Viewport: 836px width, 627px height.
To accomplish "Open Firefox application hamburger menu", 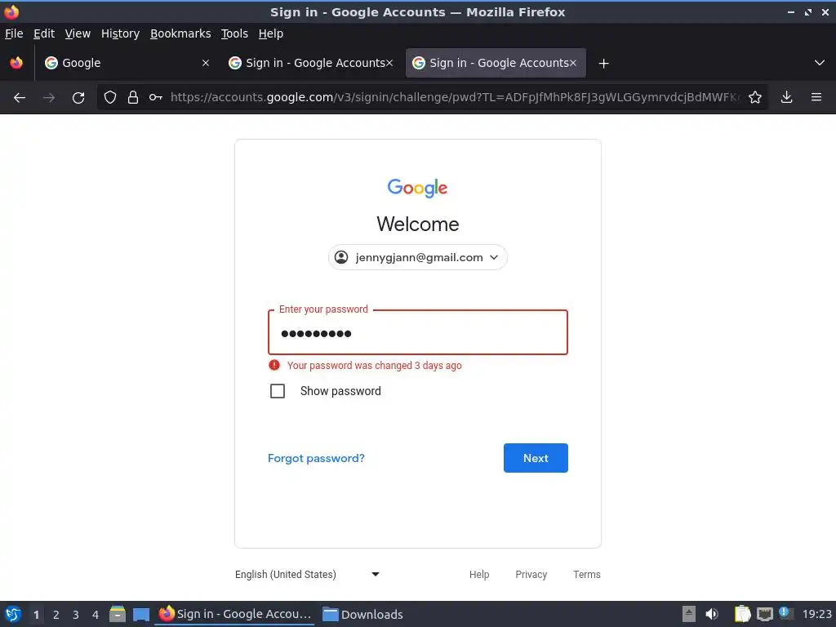I will pos(816,97).
